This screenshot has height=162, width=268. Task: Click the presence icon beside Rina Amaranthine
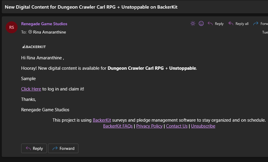click(x=30, y=32)
